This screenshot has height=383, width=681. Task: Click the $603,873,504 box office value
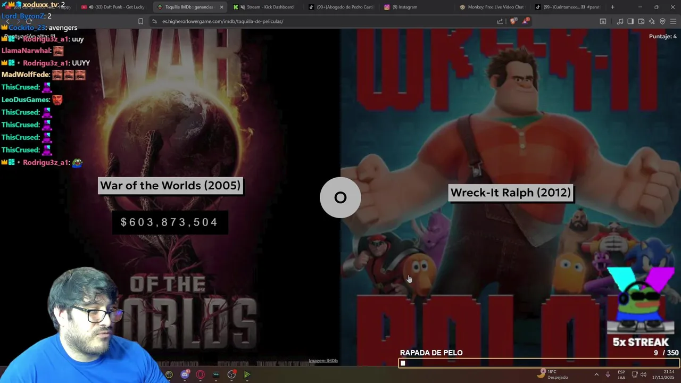[x=170, y=222]
